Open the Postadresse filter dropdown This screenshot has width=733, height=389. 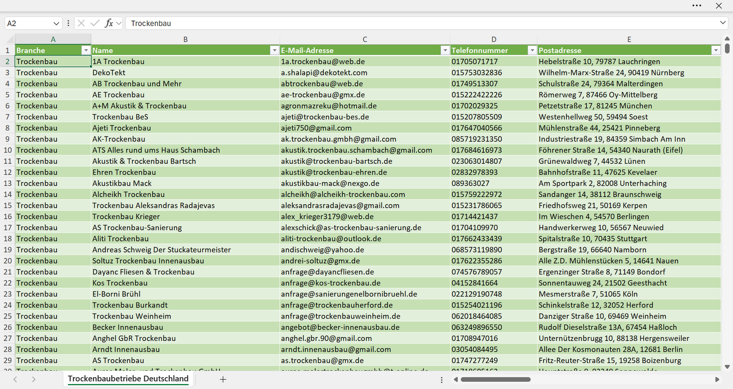(716, 50)
